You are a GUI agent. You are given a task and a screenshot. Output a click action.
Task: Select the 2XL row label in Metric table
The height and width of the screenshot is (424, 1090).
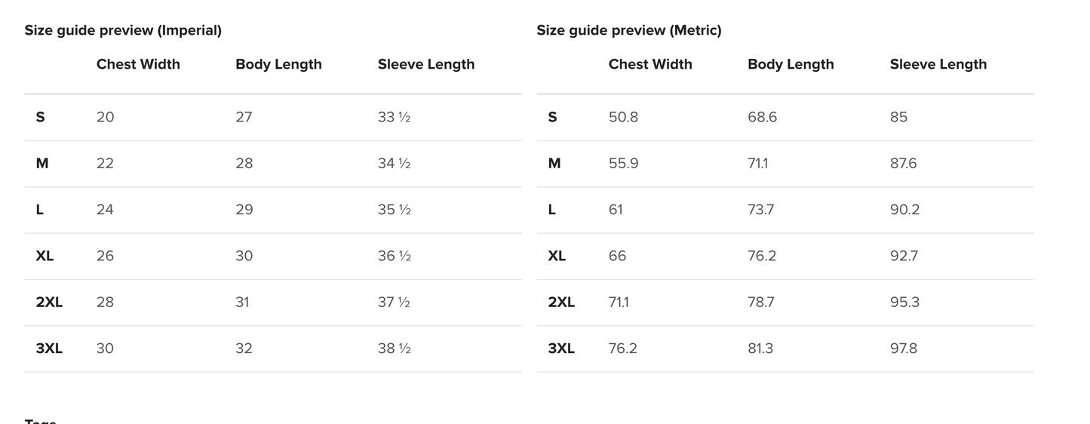pyautogui.click(x=561, y=302)
